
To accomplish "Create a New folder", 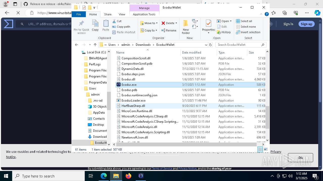I will point(186,27).
